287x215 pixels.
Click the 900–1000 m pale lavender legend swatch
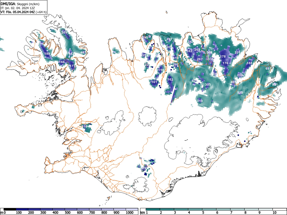(x=120, y=209)
